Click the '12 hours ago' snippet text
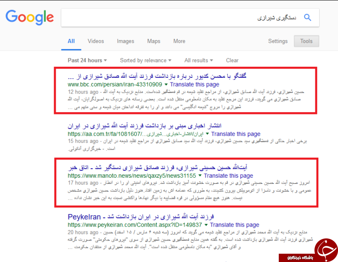Screen dimensions: 338x262 (x=83, y=92)
